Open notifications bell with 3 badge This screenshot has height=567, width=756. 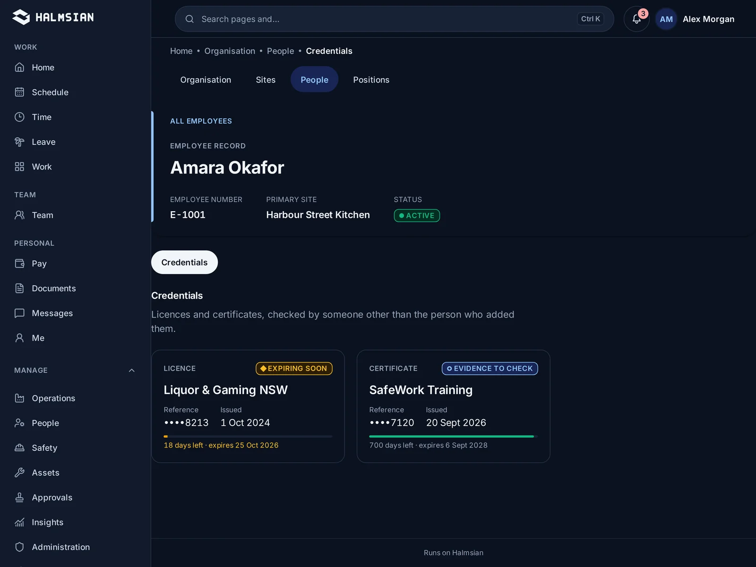[636, 19]
